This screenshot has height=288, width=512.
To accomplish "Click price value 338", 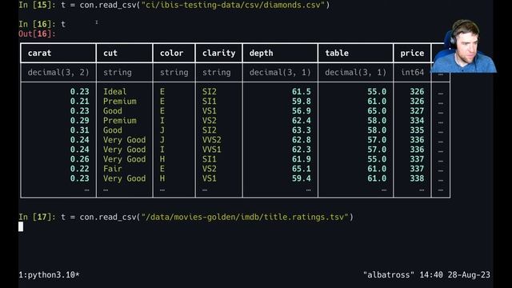I will pos(417,178).
